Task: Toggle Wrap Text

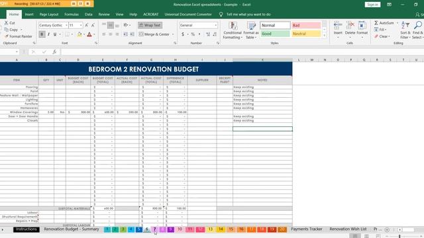Action: [x=150, y=25]
